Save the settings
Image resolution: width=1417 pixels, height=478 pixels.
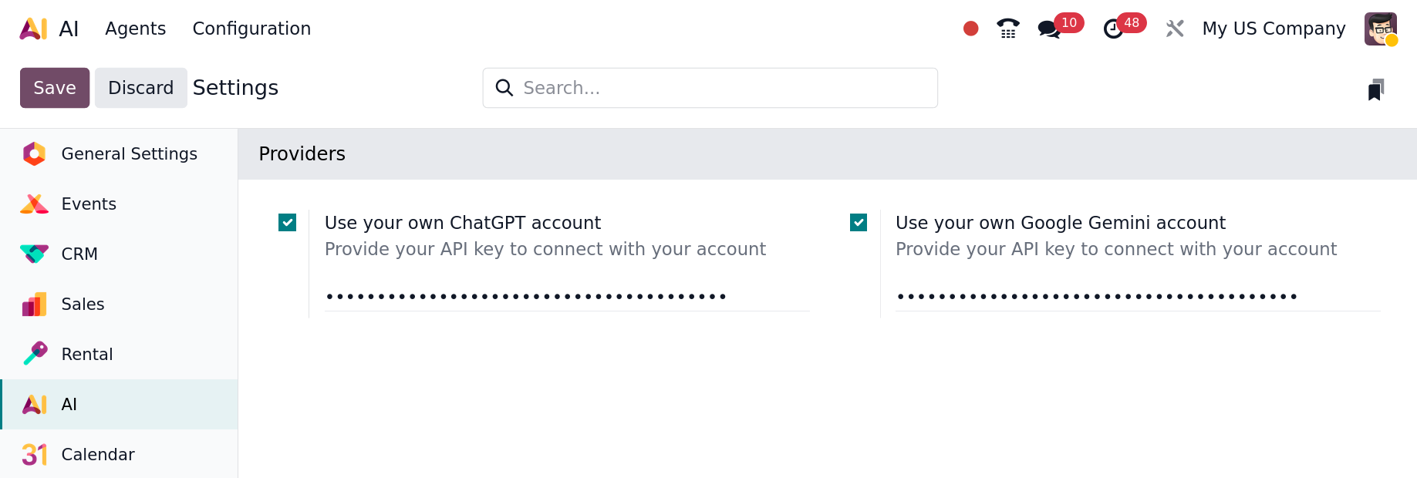pos(54,88)
